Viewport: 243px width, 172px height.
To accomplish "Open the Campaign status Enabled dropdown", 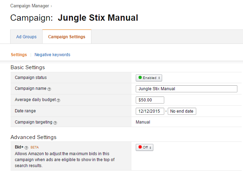I will coord(149,78).
